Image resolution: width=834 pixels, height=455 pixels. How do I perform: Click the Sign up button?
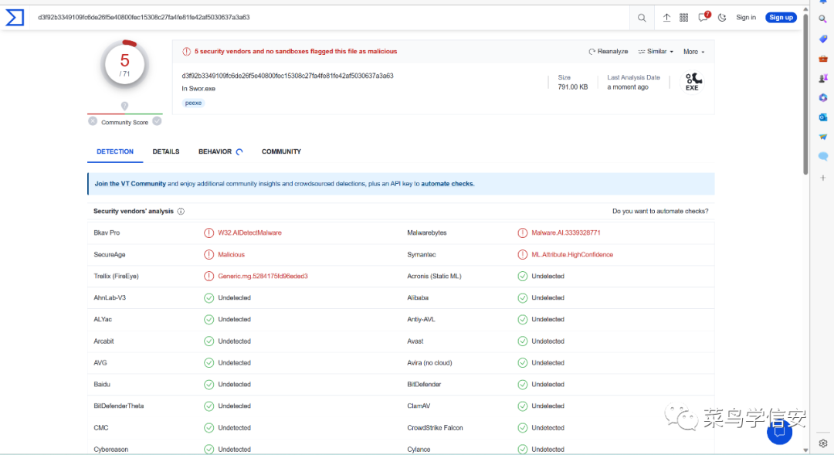(x=781, y=18)
